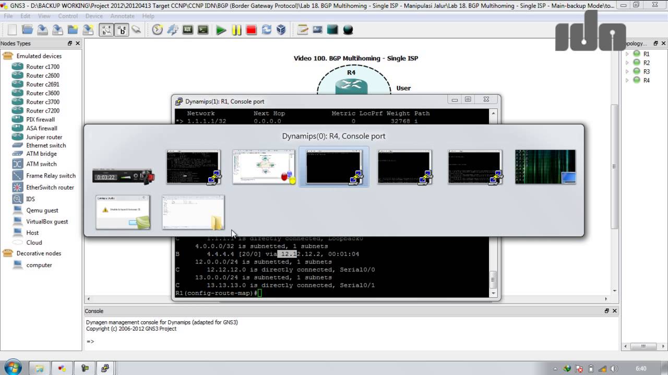Click the Open project folder icon
The width and height of the screenshot is (668, 375).
(27, 30)
